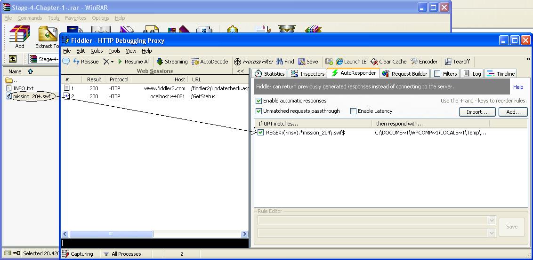Uncheck the mission_204 REGEX rule checkbox
This screenshot has width=533, height=260.
coord(260,133)
